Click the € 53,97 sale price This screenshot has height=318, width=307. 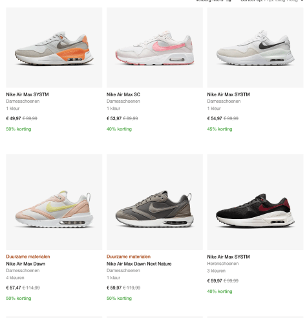tap(114, 118)
